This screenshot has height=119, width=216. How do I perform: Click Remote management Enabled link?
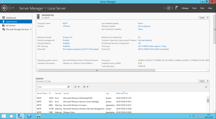[66, 40]
